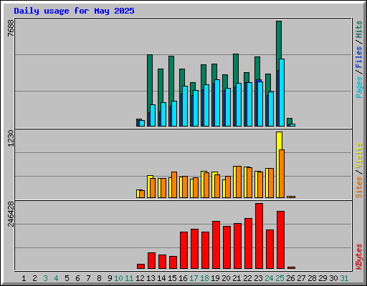Viewport: 367px width, 286px height.
Task: Click the cyan Pages bar for day 25
Action: (x=282, y=92)
